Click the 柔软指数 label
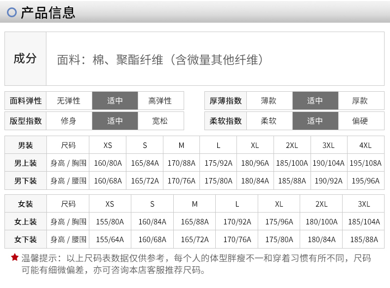This screenshot has height=288, width=390. tap(225, 121)
